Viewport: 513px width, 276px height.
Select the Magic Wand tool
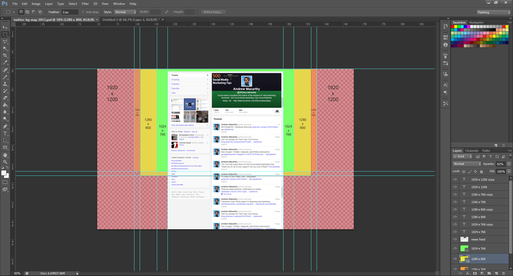[x=5, y=49]
